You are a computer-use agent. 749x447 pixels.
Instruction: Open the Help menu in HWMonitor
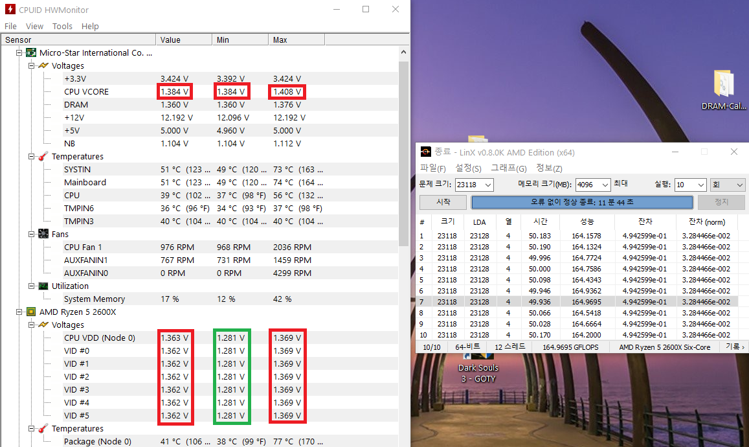(x=90, y=27)
